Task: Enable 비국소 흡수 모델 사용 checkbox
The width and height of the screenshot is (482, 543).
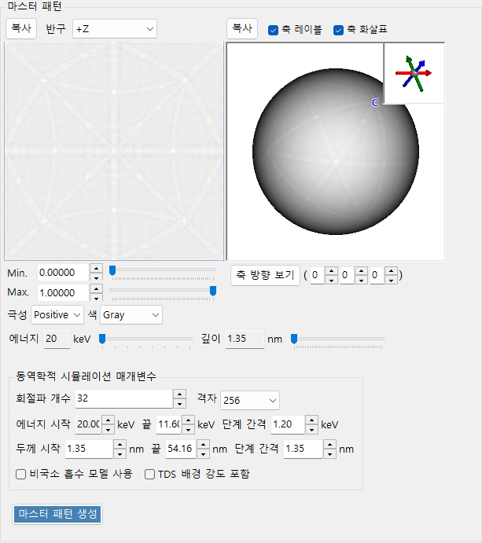Action: point(20,474)
